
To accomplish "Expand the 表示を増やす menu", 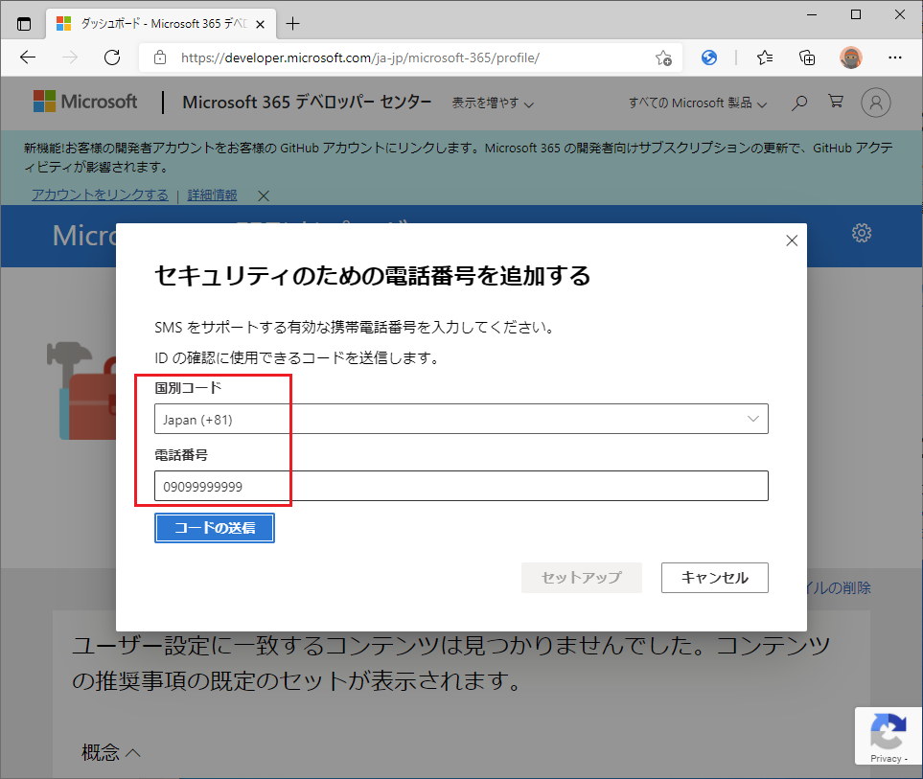I will [x=493, y=103].
